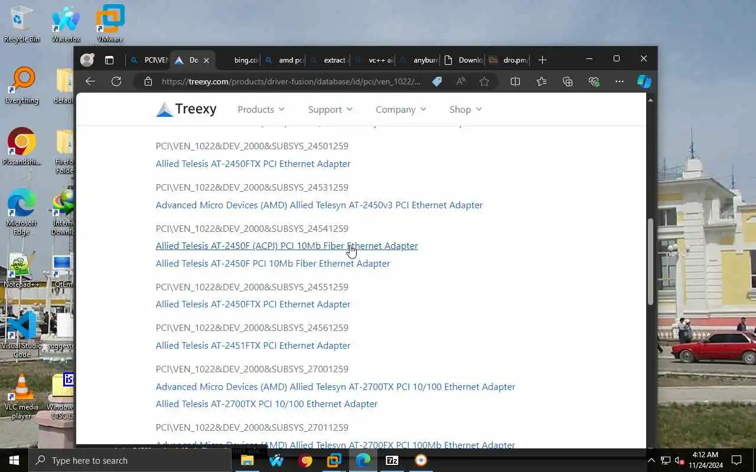Select the VLC media player desktop shortcut
The width and height of the screenshot is (756, 472).
point(22,396)
